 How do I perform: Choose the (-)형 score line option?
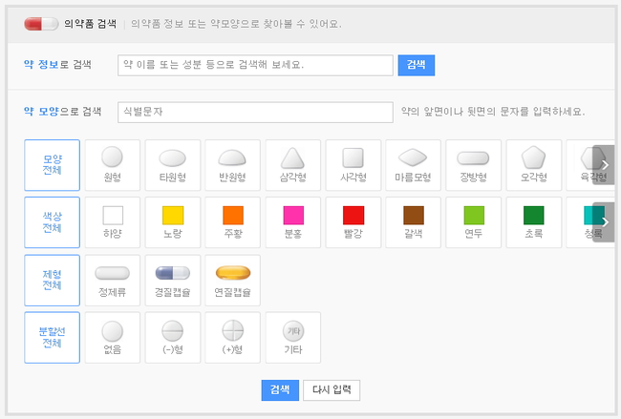pos(173,338)
